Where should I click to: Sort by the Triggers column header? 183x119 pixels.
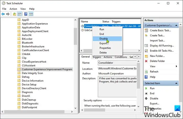(x=125, y=22)
